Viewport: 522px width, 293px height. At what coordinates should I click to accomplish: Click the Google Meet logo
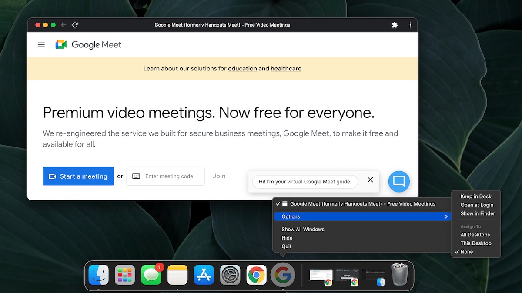(x=88, y=44)
